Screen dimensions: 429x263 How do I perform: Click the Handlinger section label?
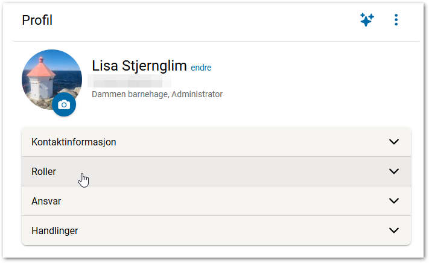point(54,231)
